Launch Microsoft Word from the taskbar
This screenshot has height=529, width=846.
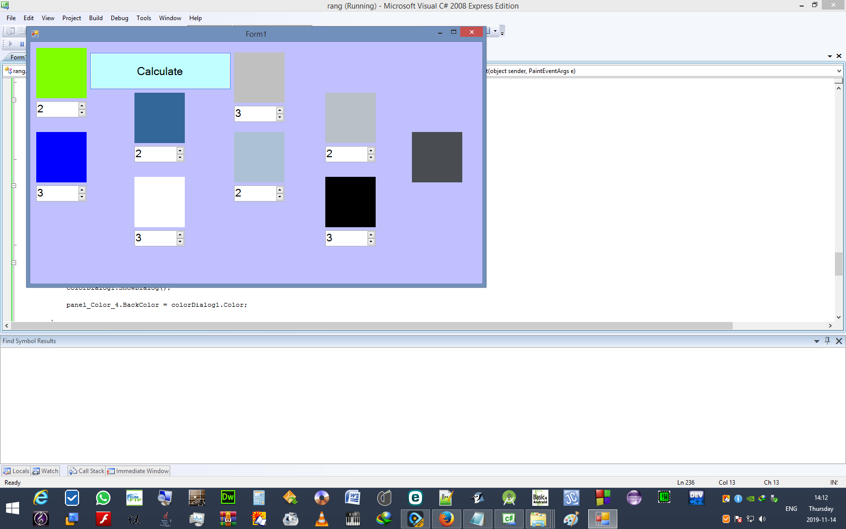click(x=352, y=498)
